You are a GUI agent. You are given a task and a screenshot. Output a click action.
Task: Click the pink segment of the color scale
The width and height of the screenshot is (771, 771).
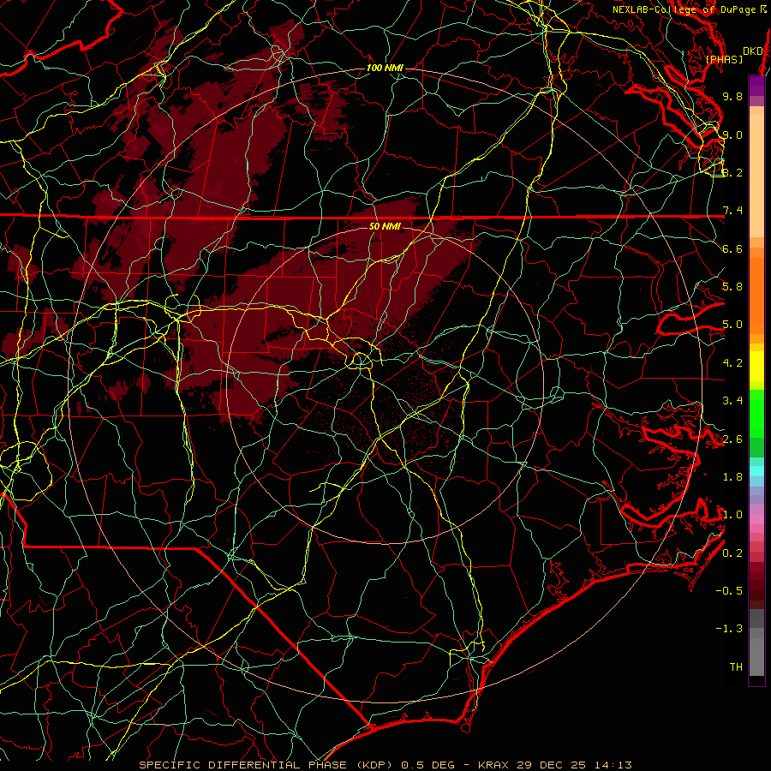point(756,519)
